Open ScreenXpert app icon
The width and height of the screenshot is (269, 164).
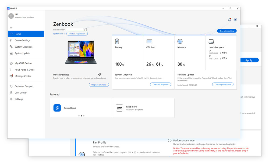click(x=57, y=108)
